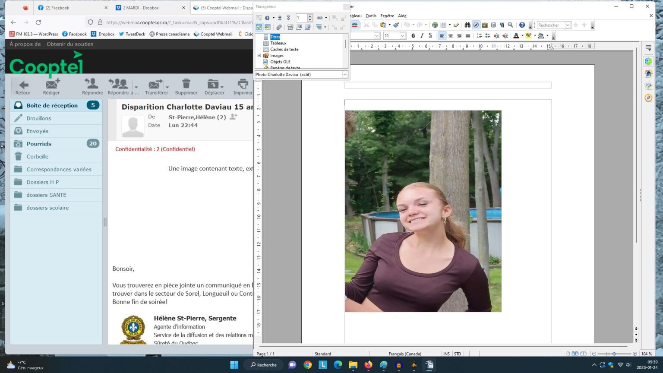The width and height of the screenshot is (663, 373).
Task: Click the LibreOffice Help question mark icon
Action: tap(522, 25)
